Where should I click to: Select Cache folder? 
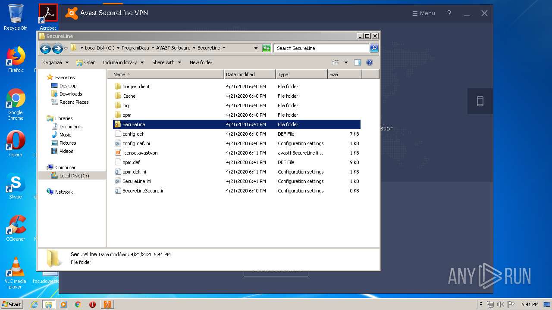point(237,96)
